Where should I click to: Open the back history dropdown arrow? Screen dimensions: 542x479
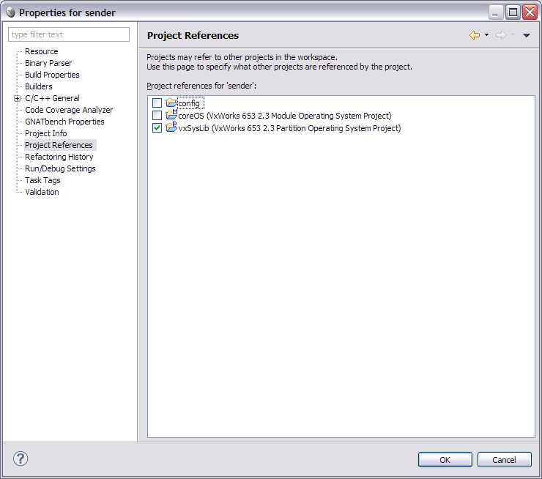tap(486, 35)
